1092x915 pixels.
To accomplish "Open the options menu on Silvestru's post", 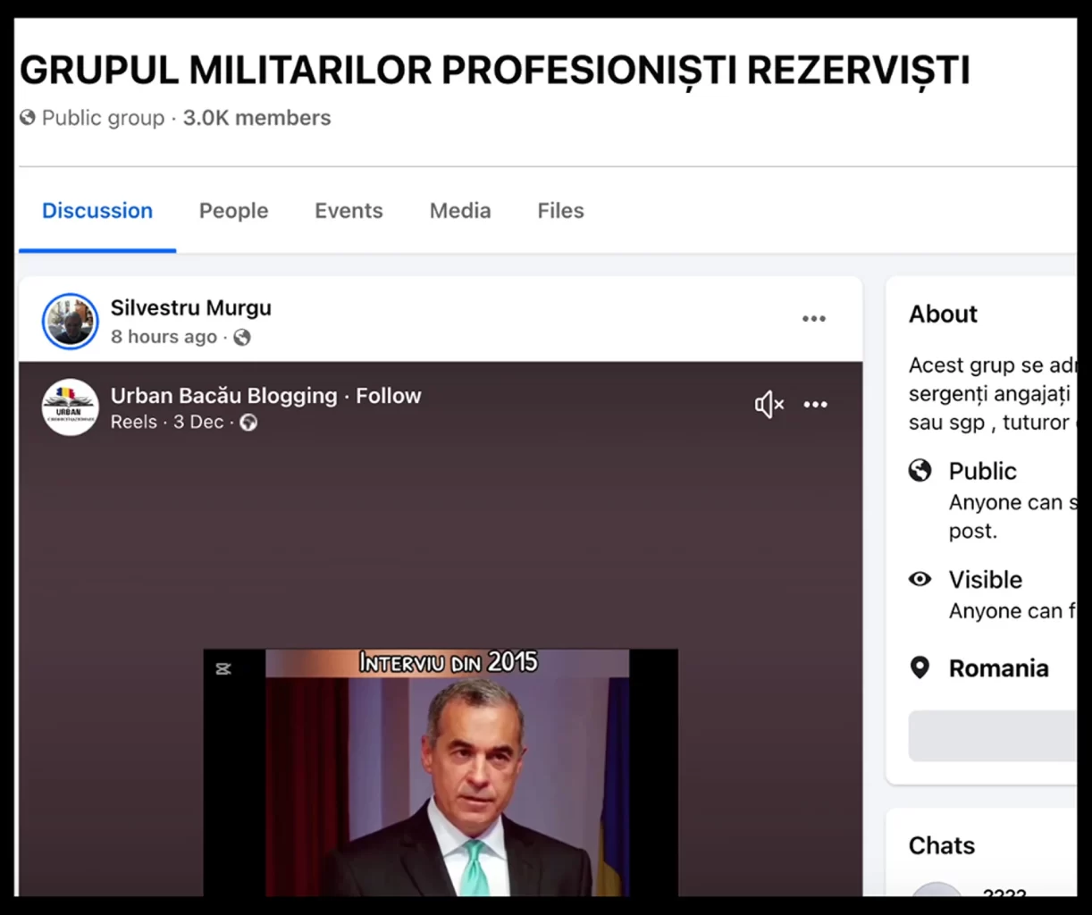I will (x=814, y=318).
